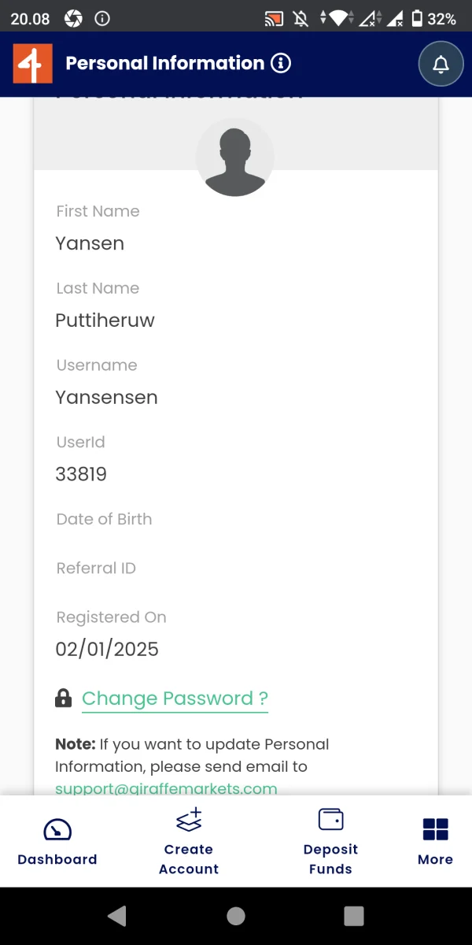Open the Change Password link
The image size is (472, 945).
pyautogui.click(x=175, y=699)
